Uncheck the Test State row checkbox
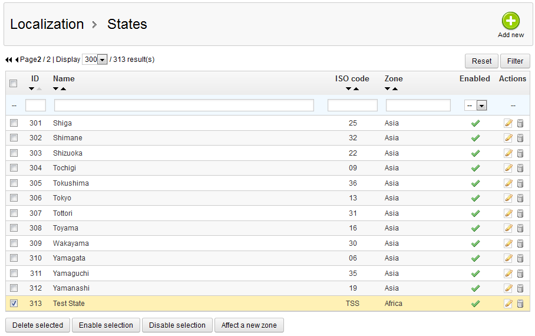Image resolution: width=535 pixels, height=336 pixels. (x=14, y=303)
